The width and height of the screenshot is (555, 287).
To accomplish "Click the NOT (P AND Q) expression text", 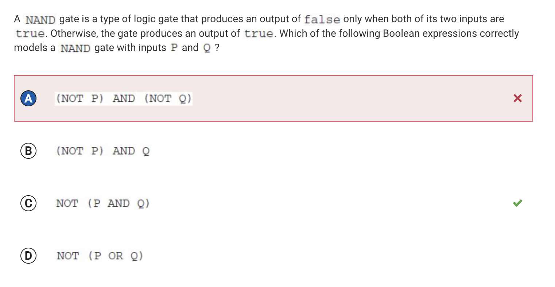I will (103, 203).
